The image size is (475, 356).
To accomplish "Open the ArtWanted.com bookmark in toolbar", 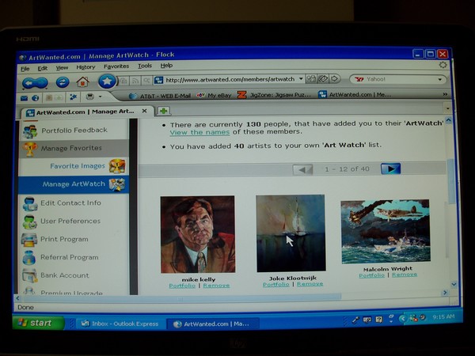I will (x=355, y=94).
